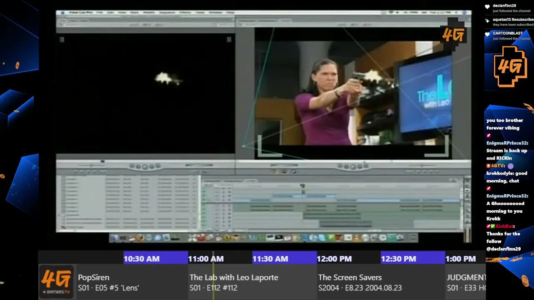The height and width of the screenshot is (300, 534).
Task: Click the declanfinn29 follower name at top
Action: [x=504, y=6]
